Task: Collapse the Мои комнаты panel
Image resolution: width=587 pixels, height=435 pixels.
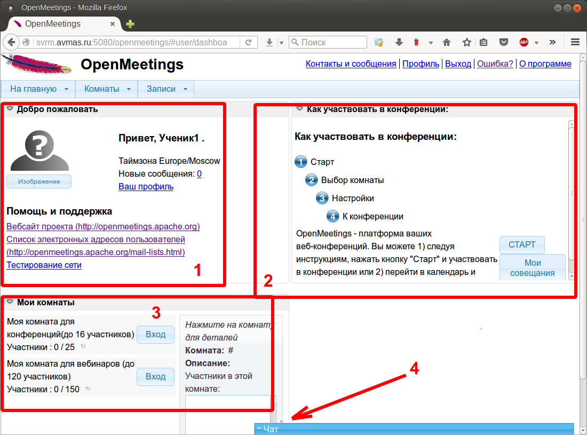Action: click(x=10, y=302)
